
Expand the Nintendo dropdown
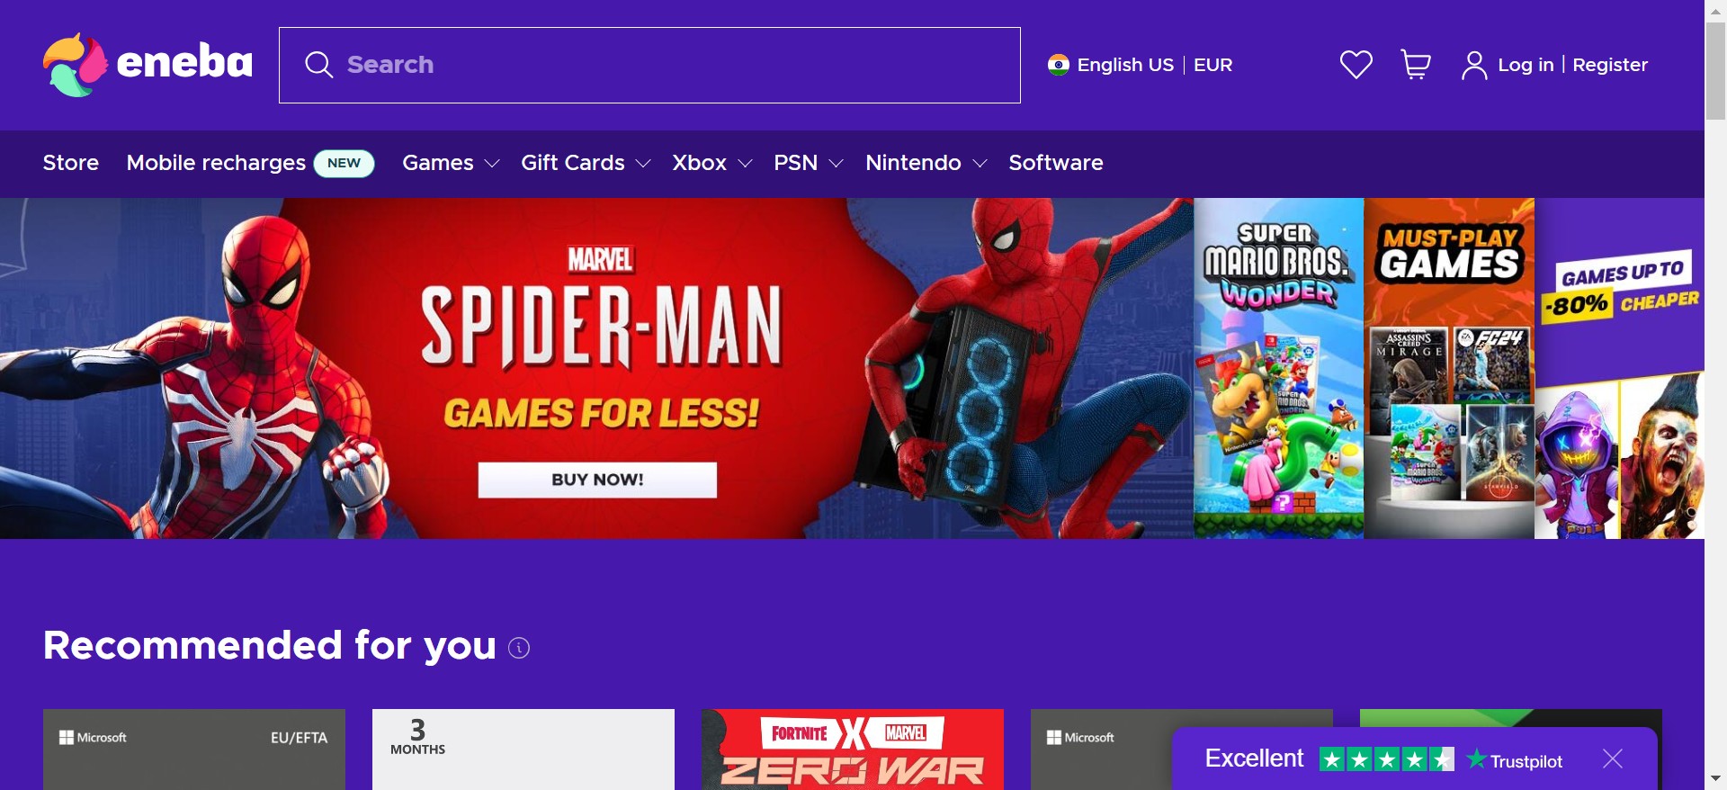926,163
